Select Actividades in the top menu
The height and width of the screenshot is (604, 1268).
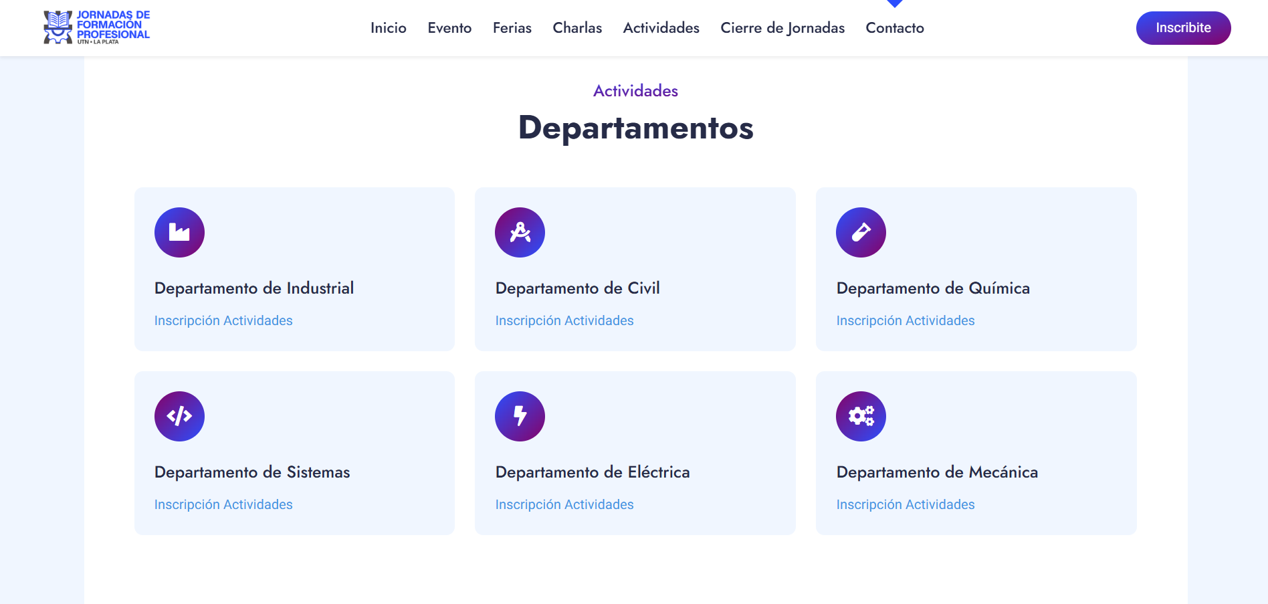[x=661, y=28]
